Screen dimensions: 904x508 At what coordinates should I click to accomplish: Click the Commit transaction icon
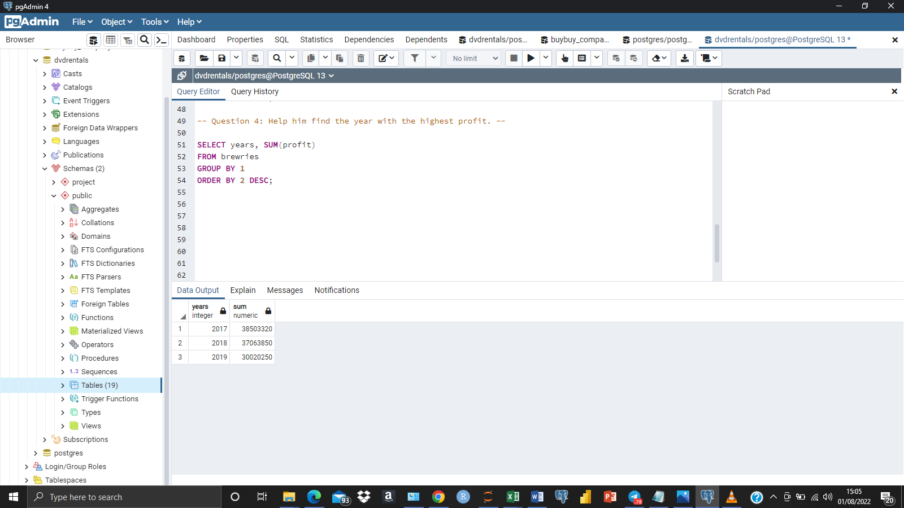(x=615, y=58)
